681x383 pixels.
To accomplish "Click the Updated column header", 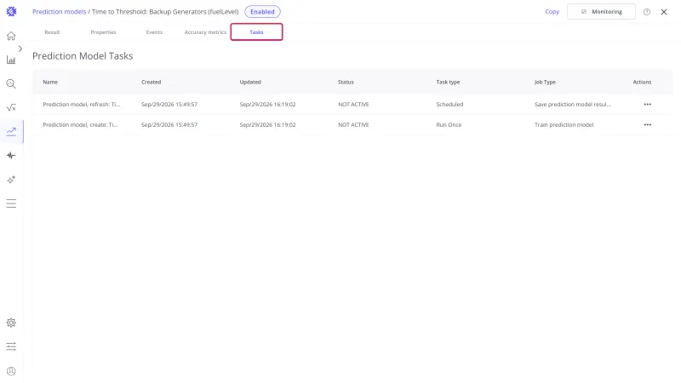I will click(x=250, y=82).
